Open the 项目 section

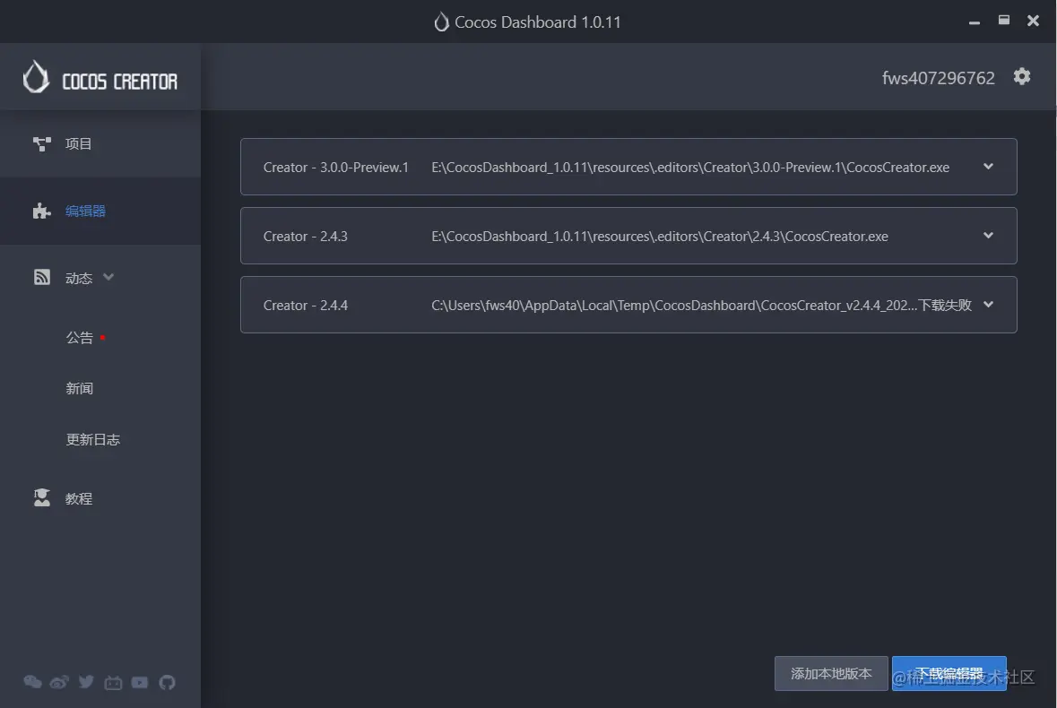click(x=100, y=143)
